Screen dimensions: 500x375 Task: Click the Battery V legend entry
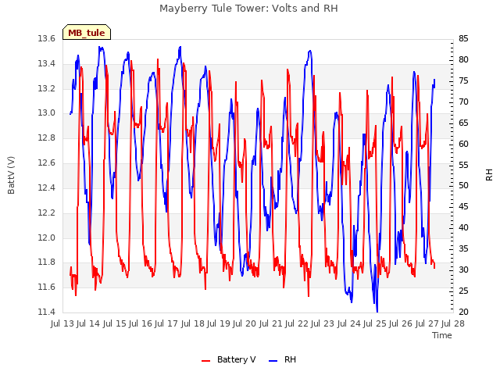(x=229, y=359)
